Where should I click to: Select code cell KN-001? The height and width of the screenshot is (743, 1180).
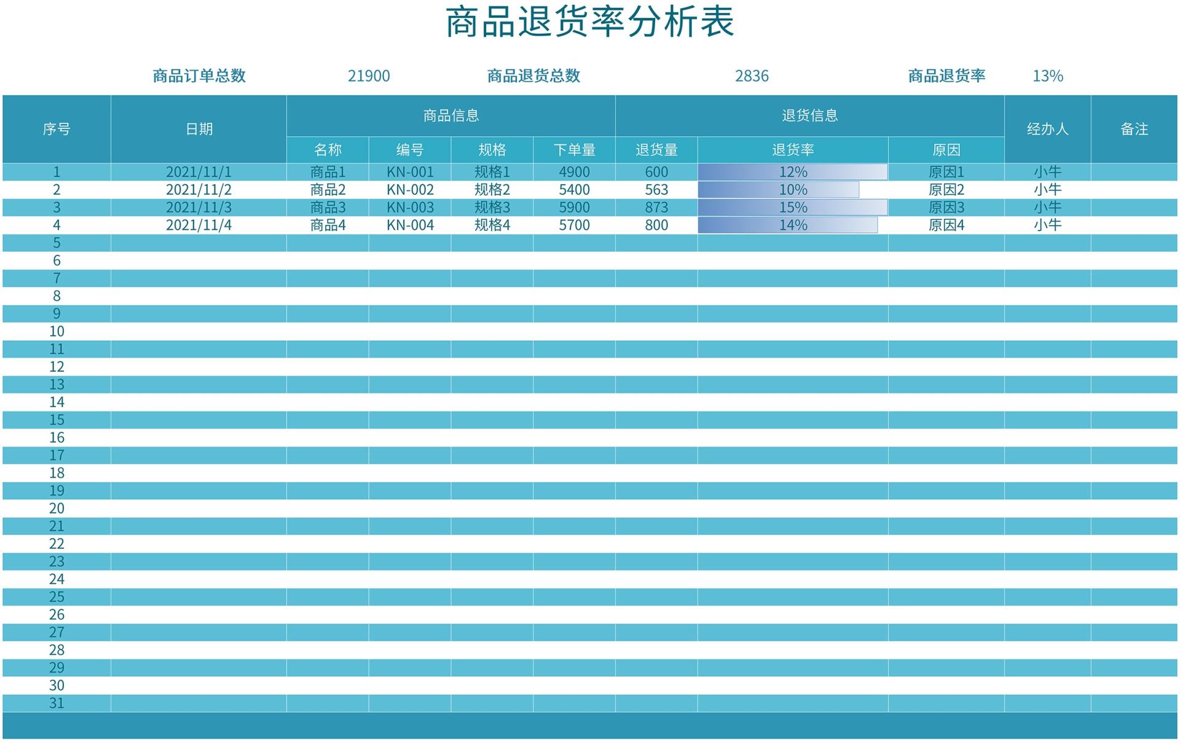click(x=410, y=172)
